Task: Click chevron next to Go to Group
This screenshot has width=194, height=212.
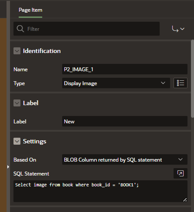Action: click(x=182, y=29)
